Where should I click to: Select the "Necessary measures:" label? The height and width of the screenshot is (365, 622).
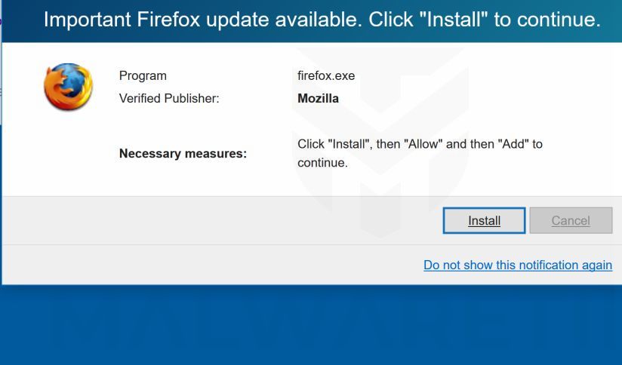[x=183, y=154]
